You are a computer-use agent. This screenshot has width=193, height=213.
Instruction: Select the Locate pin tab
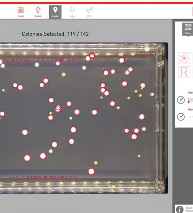(x=55, y=12)
